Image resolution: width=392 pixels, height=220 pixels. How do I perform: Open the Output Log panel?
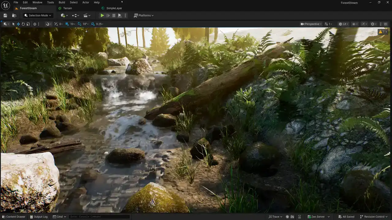tap(39, 217)
